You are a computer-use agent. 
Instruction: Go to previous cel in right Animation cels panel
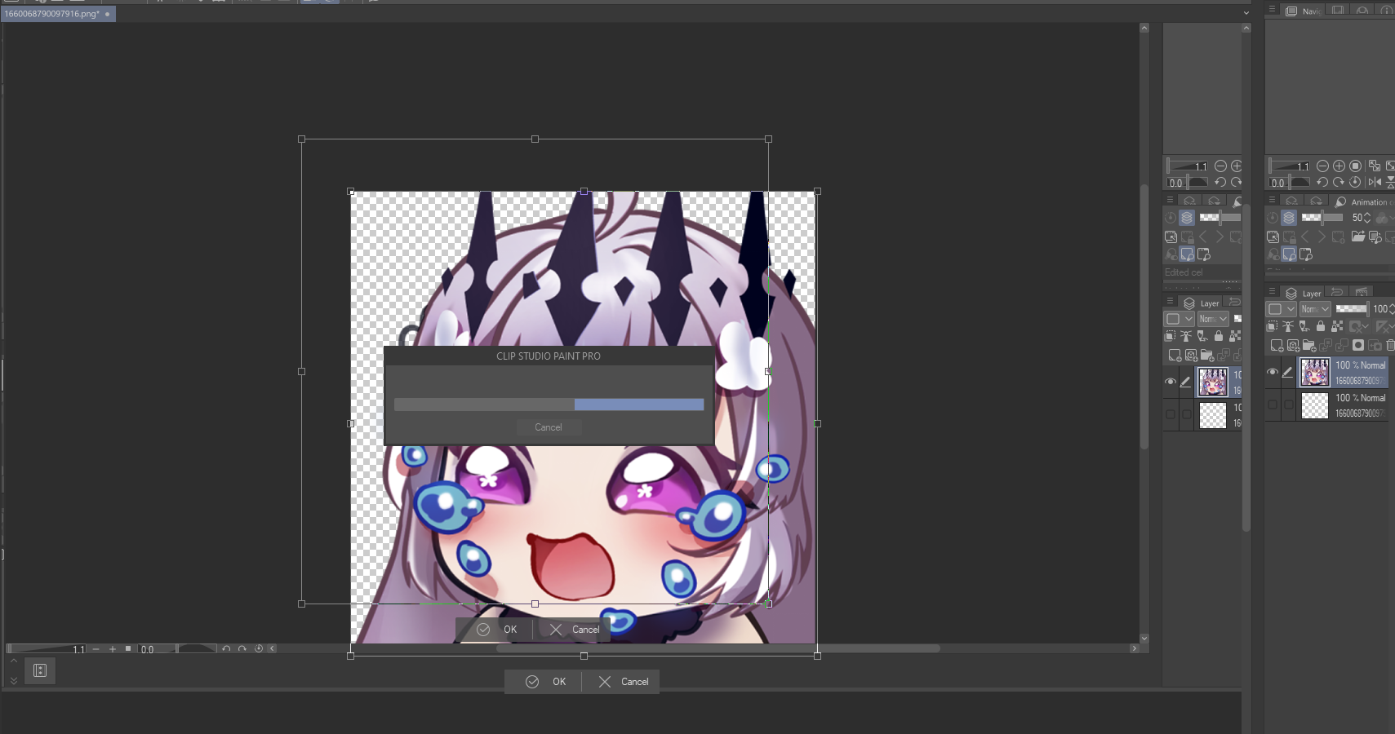1305,237
